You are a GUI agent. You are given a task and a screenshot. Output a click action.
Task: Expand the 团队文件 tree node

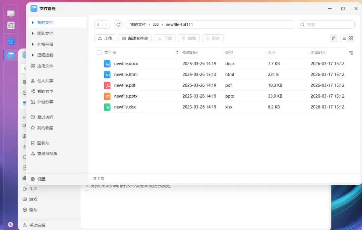click(33, 33)
